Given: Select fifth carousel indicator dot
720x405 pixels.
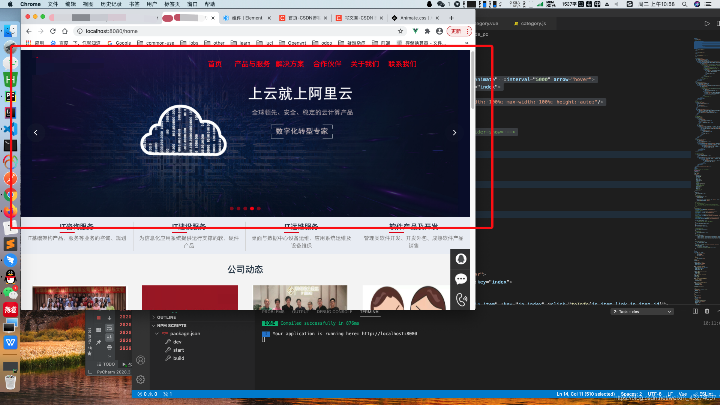Looking at the screenshot, I should point(259,208).
